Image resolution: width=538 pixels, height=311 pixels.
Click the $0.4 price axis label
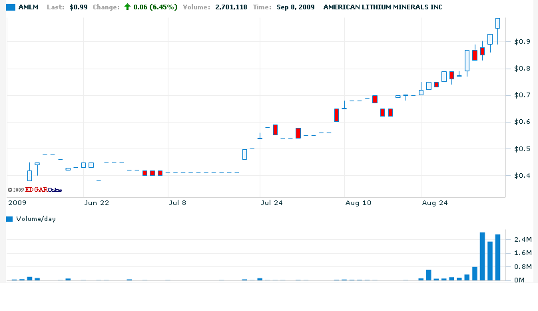pyautogui.click(x=522, y=176)
